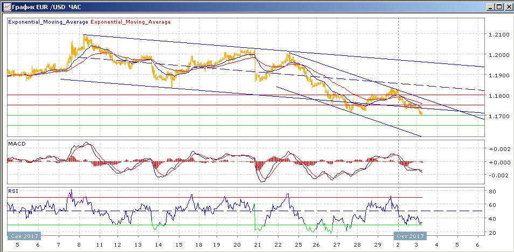
Task: Click the RSI 80 level label
Action: 492,191
